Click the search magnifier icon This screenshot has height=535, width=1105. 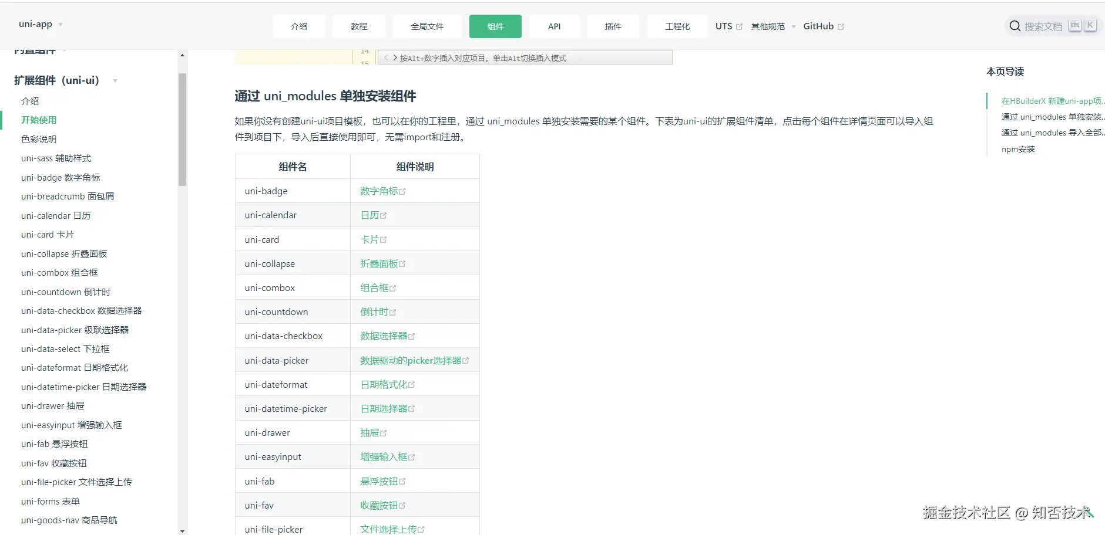click(1015, 26)
